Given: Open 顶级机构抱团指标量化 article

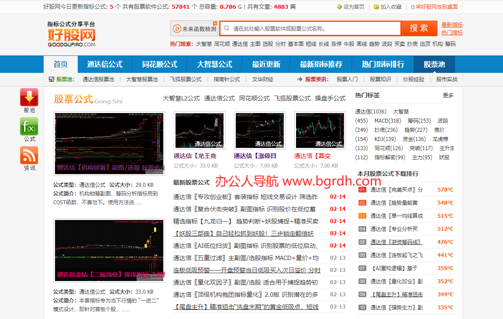Looking at the screenshot, I should click(x=246, y=294).
